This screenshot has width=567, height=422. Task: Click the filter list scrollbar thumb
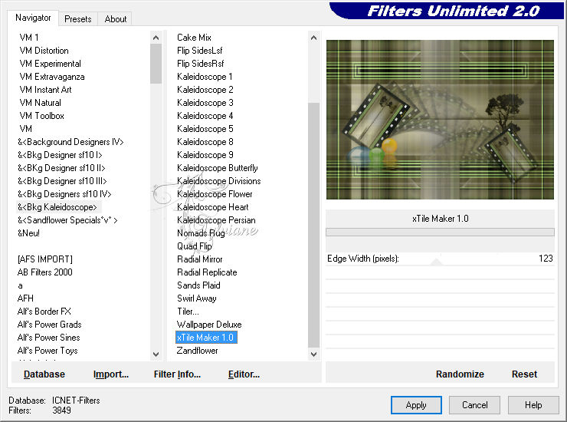313,226
